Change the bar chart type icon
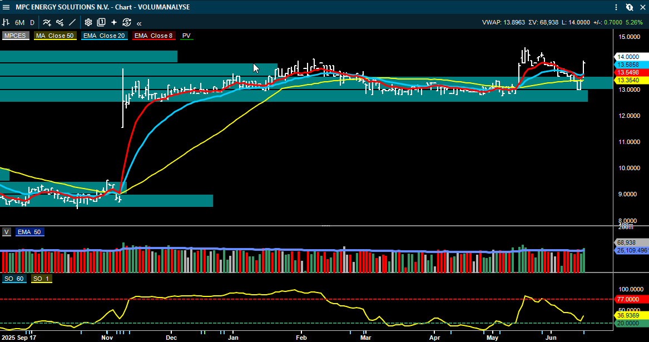 [x=6, y=22]
